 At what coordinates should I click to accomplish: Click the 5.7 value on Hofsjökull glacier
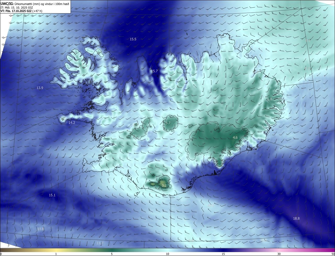(x=168, y=123)
